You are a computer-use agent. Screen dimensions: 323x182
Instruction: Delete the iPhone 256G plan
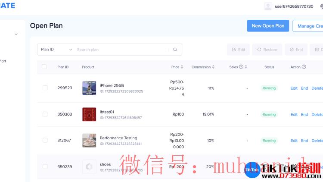[317, 88]
